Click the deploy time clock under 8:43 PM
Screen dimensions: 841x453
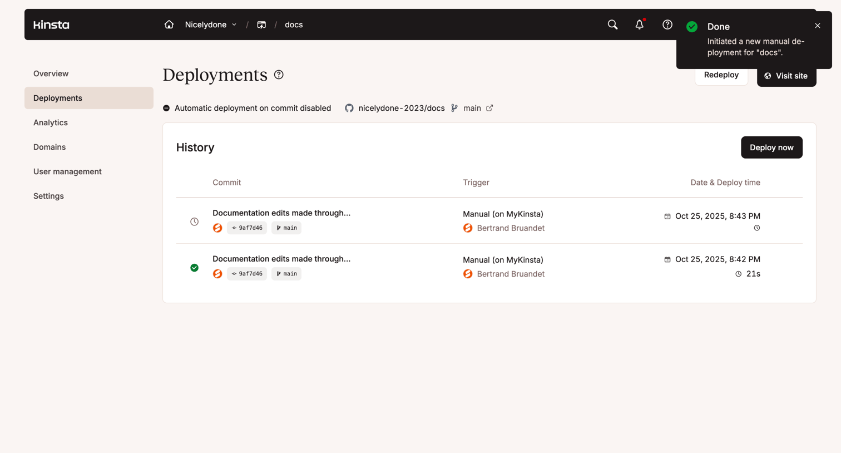pyautogui.click(x=757, y=228)
